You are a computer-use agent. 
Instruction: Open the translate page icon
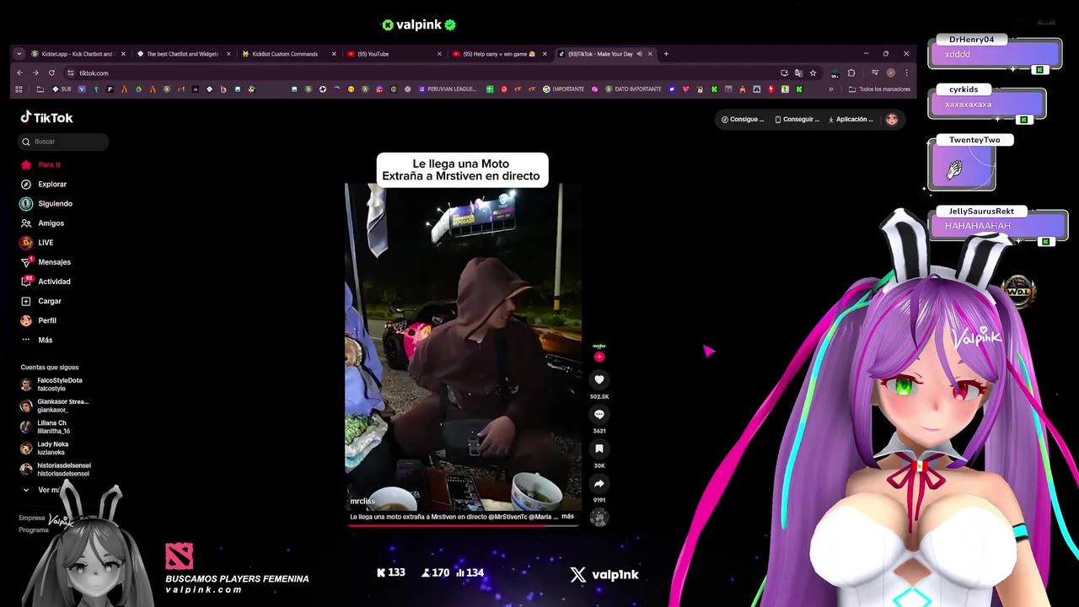point(798,73)
